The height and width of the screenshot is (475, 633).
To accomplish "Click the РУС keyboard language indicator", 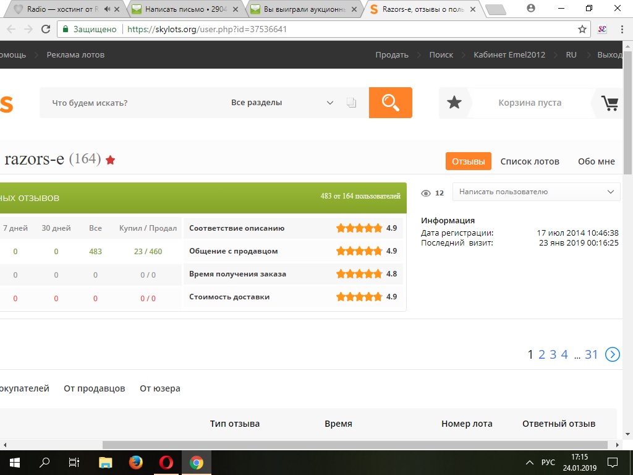I will [548, 463].
